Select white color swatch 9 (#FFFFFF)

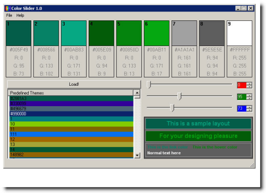click(239, 33)
